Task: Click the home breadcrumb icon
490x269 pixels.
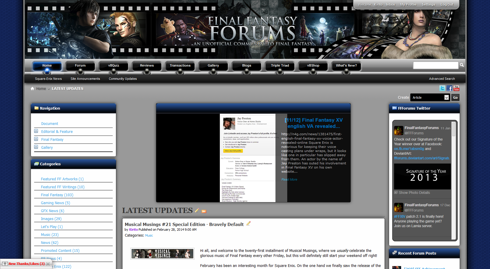Action: tap(32, 88)
